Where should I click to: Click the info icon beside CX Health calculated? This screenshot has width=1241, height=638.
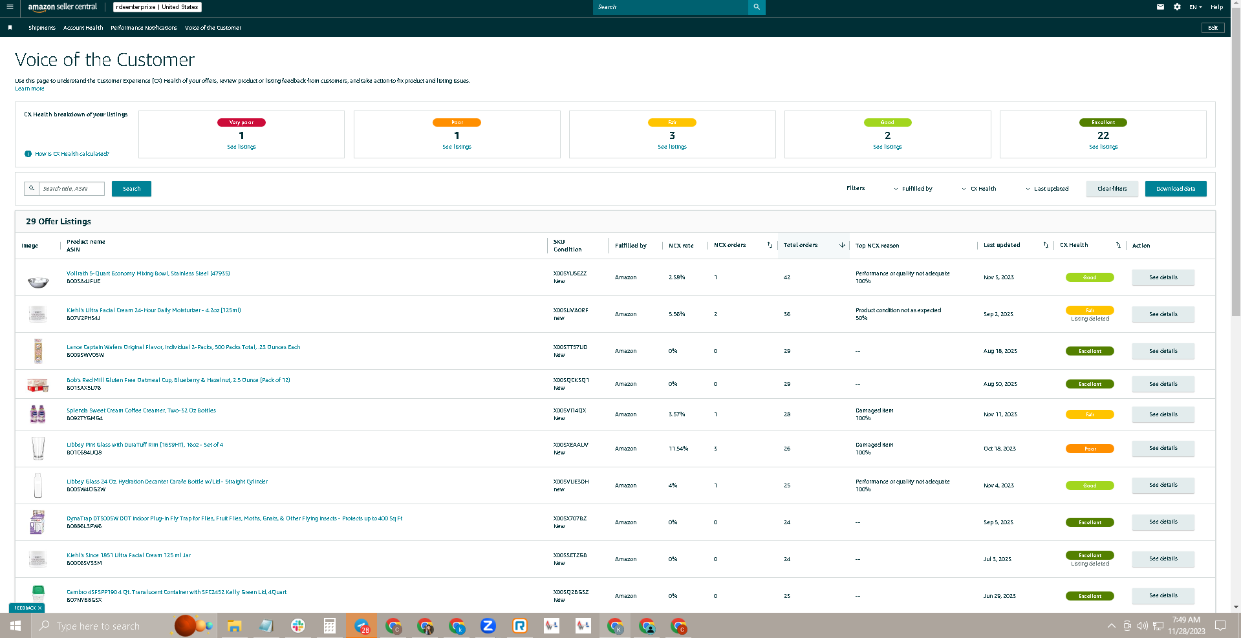pyautogui.click(x=28, y=154)
